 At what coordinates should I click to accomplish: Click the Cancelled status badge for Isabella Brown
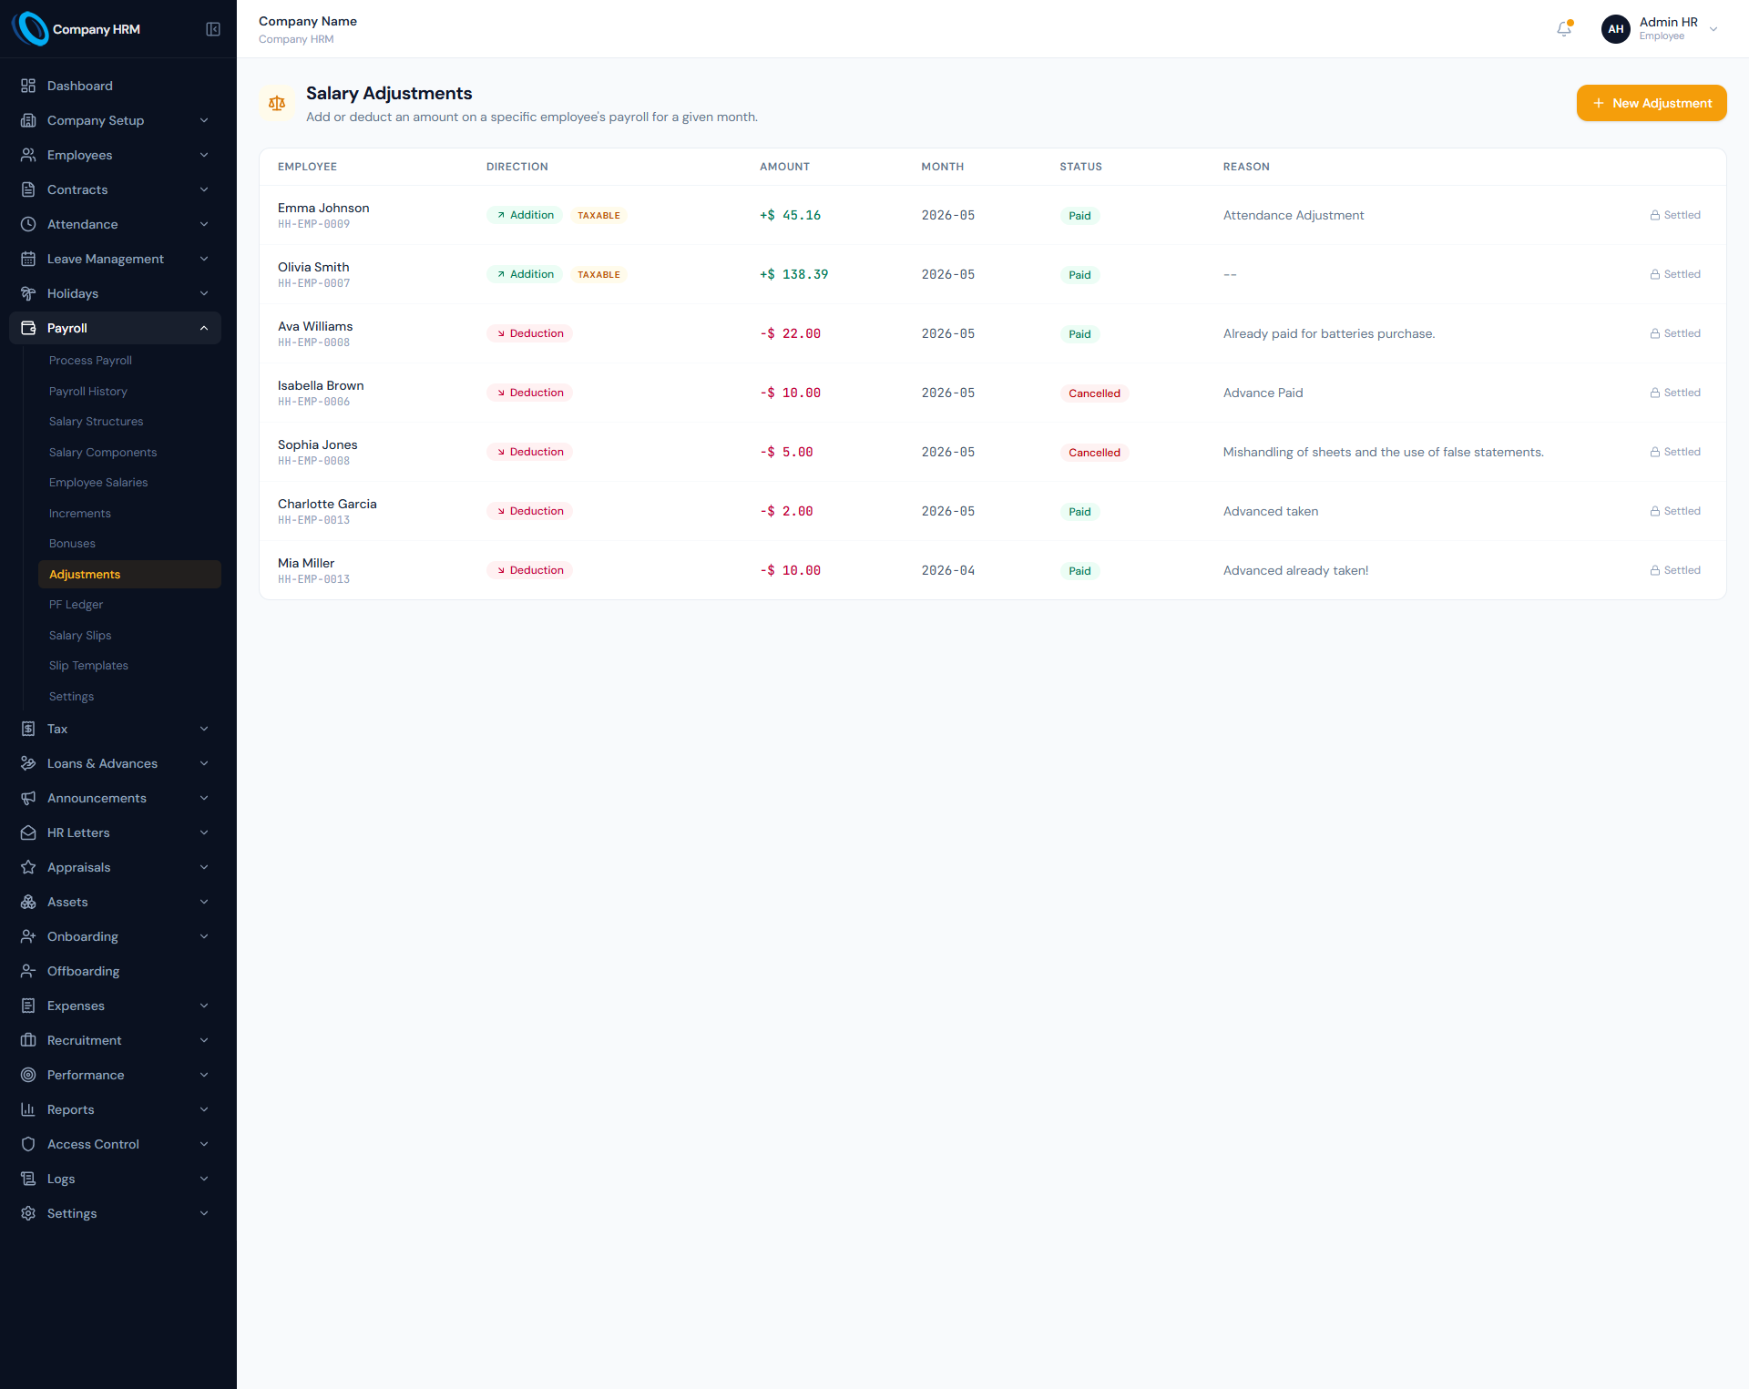coord(1094,393)
